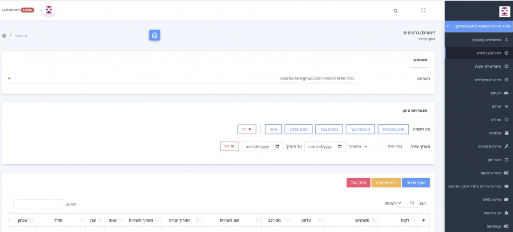Click the gears icon beside ניהול התראות

(506, 173)
